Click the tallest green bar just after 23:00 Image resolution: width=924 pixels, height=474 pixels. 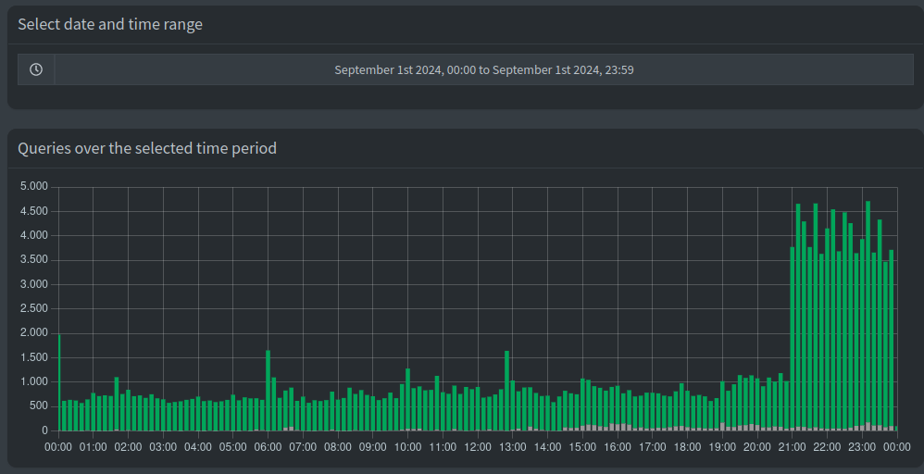click(868, 312)
